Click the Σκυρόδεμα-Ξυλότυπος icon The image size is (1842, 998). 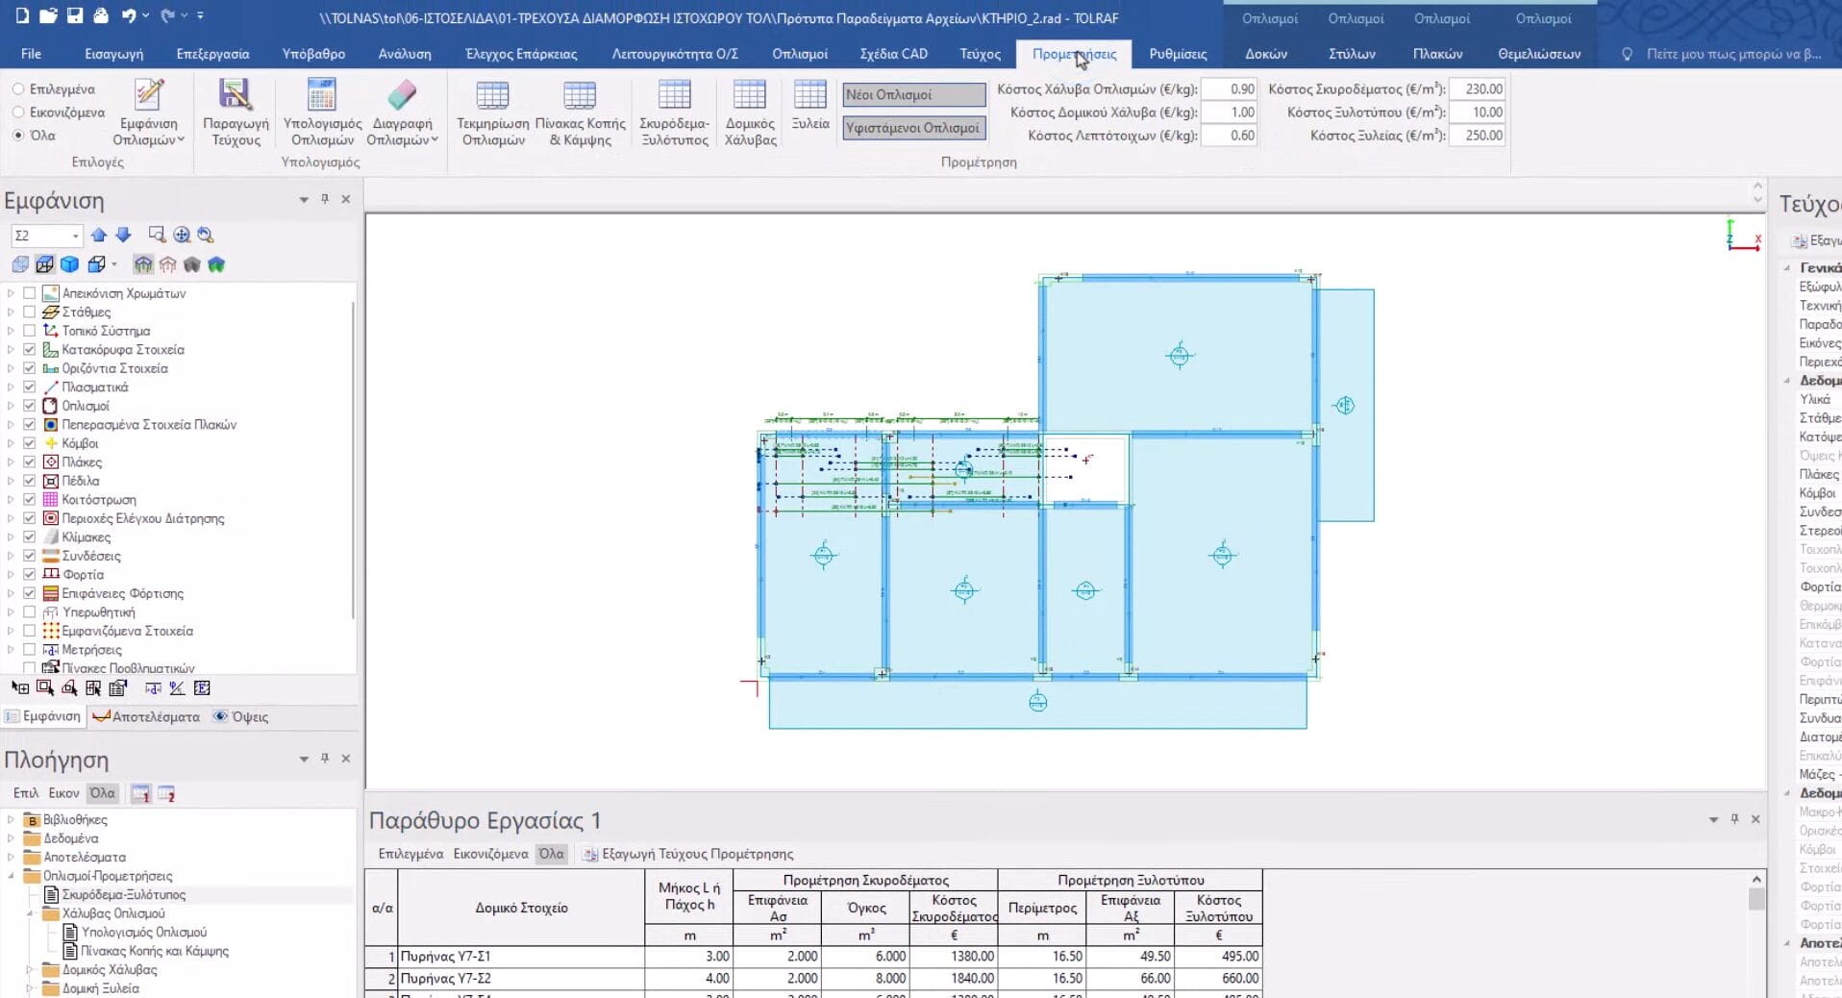[x=674, y=96]
